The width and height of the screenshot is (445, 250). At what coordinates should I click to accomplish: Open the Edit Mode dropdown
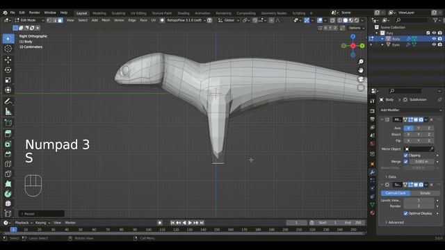point(29,20)
